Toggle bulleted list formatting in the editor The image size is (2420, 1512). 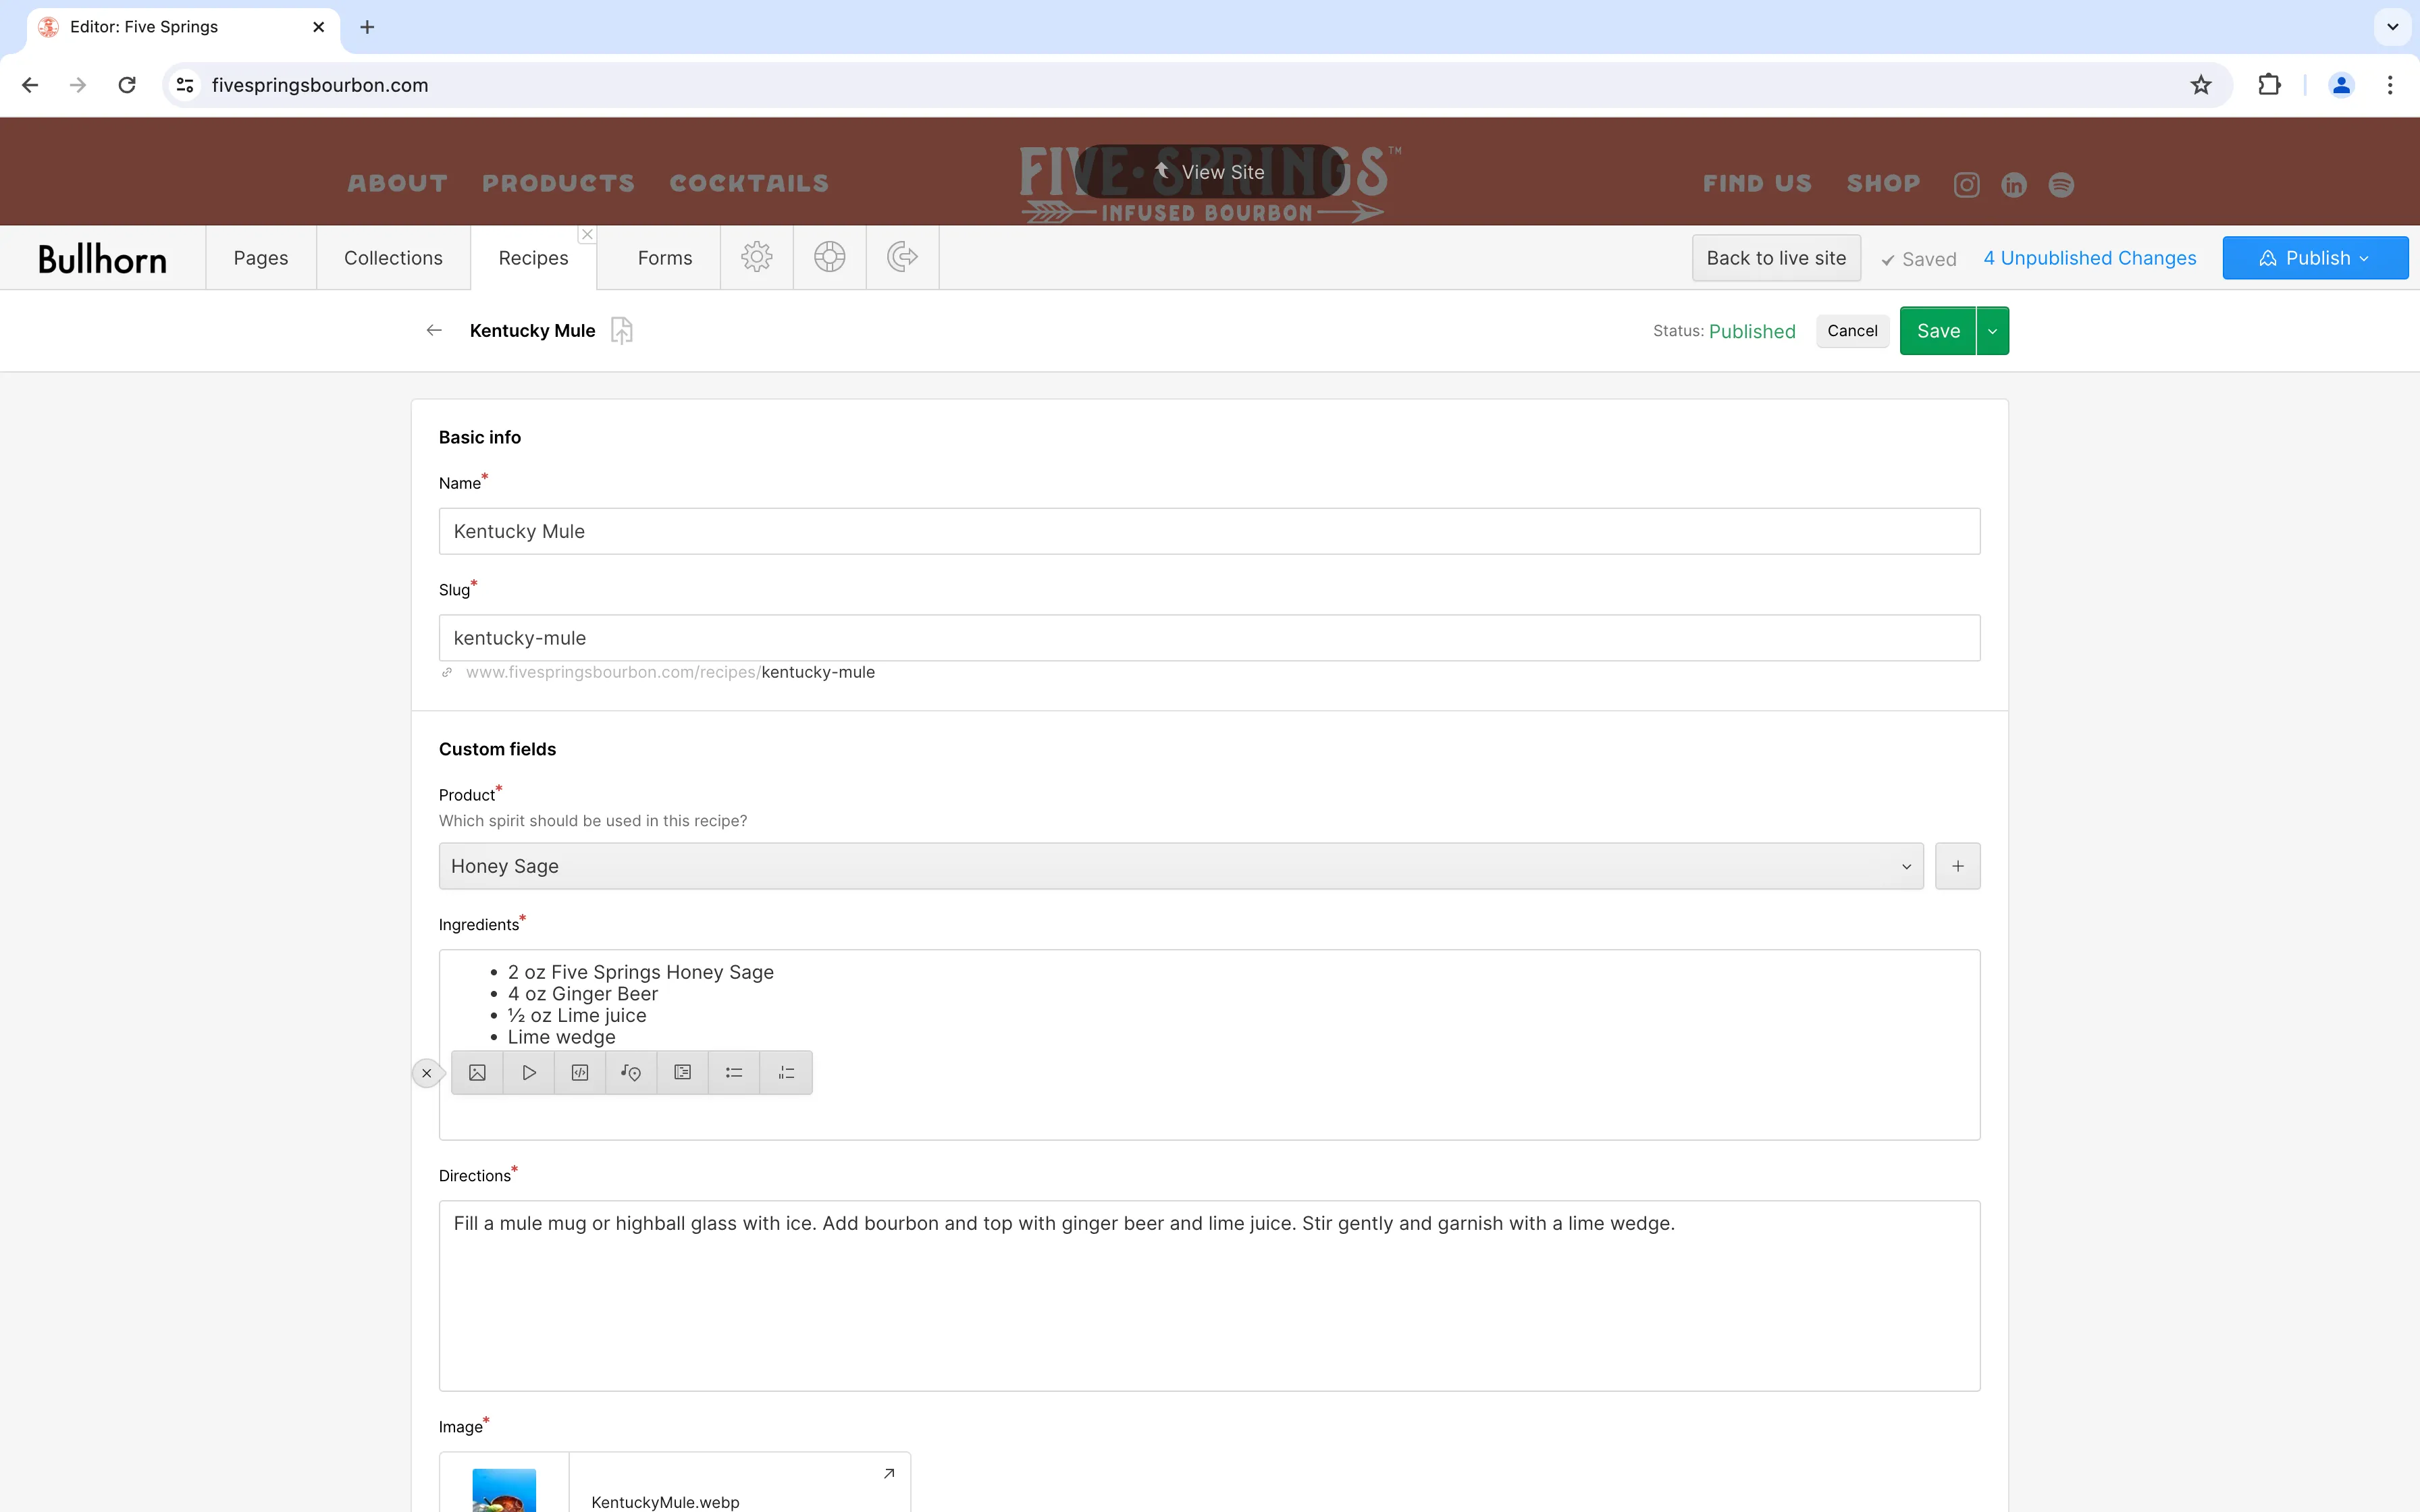(733, 1071)
